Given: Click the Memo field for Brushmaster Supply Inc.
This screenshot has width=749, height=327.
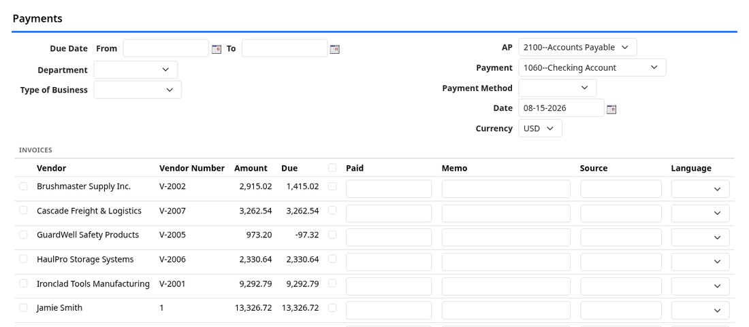Looking at the screenshot, I should point(506,189).
